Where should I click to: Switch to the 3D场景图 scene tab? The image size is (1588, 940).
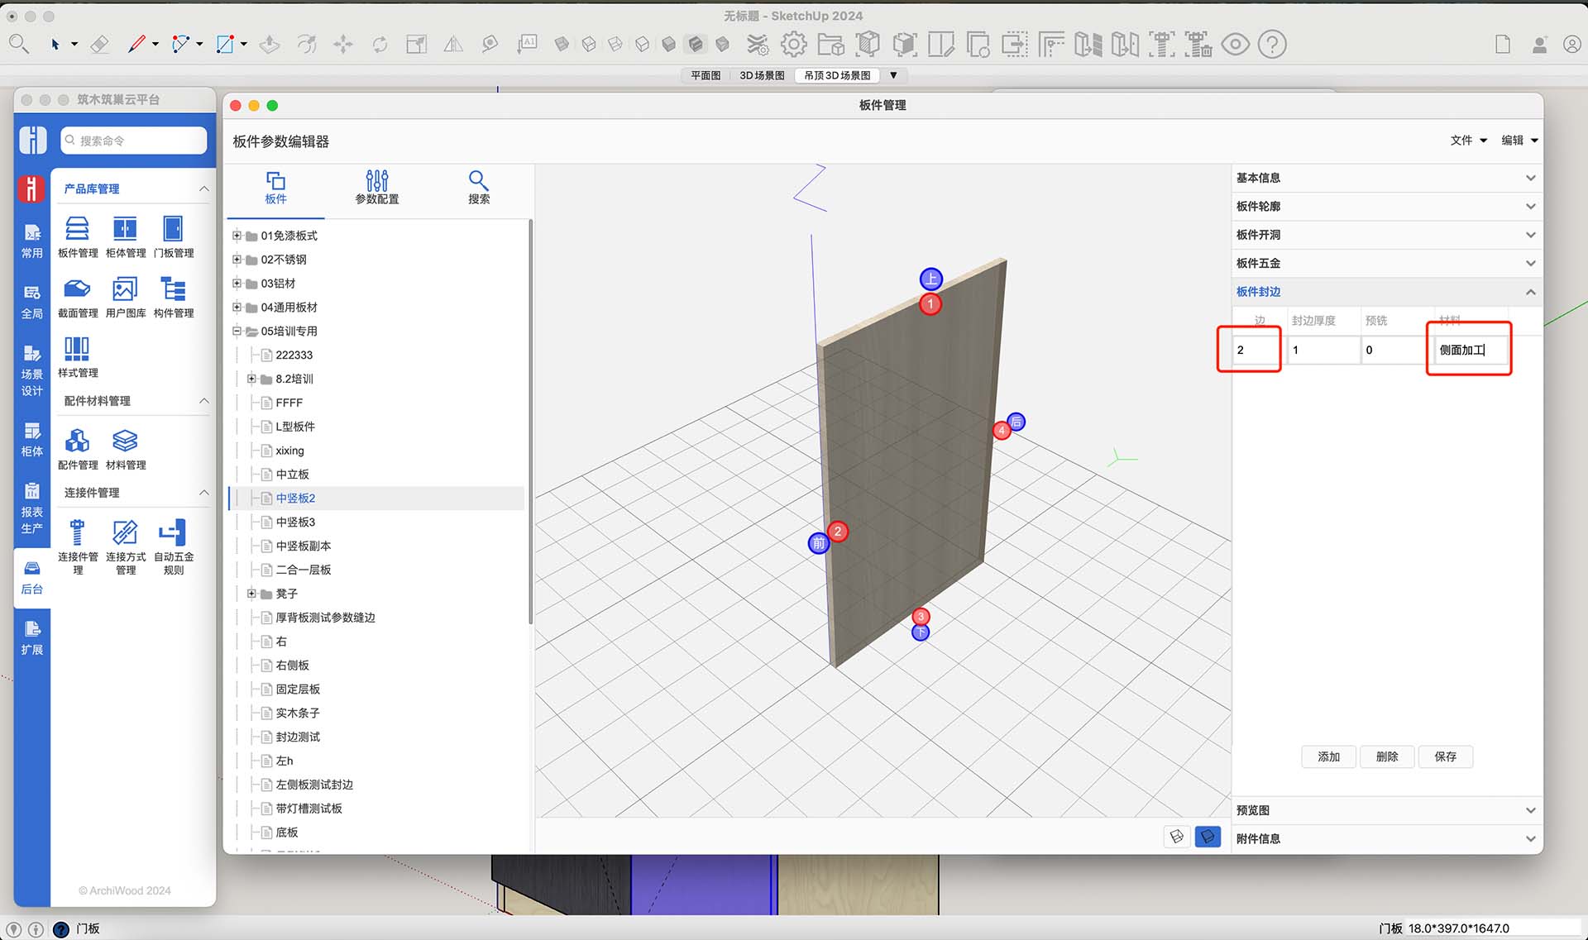762,75
